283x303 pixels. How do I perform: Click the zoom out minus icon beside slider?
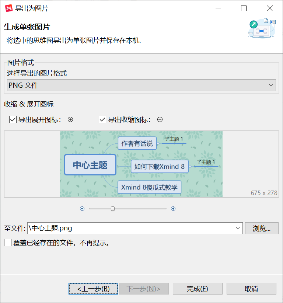82,209
